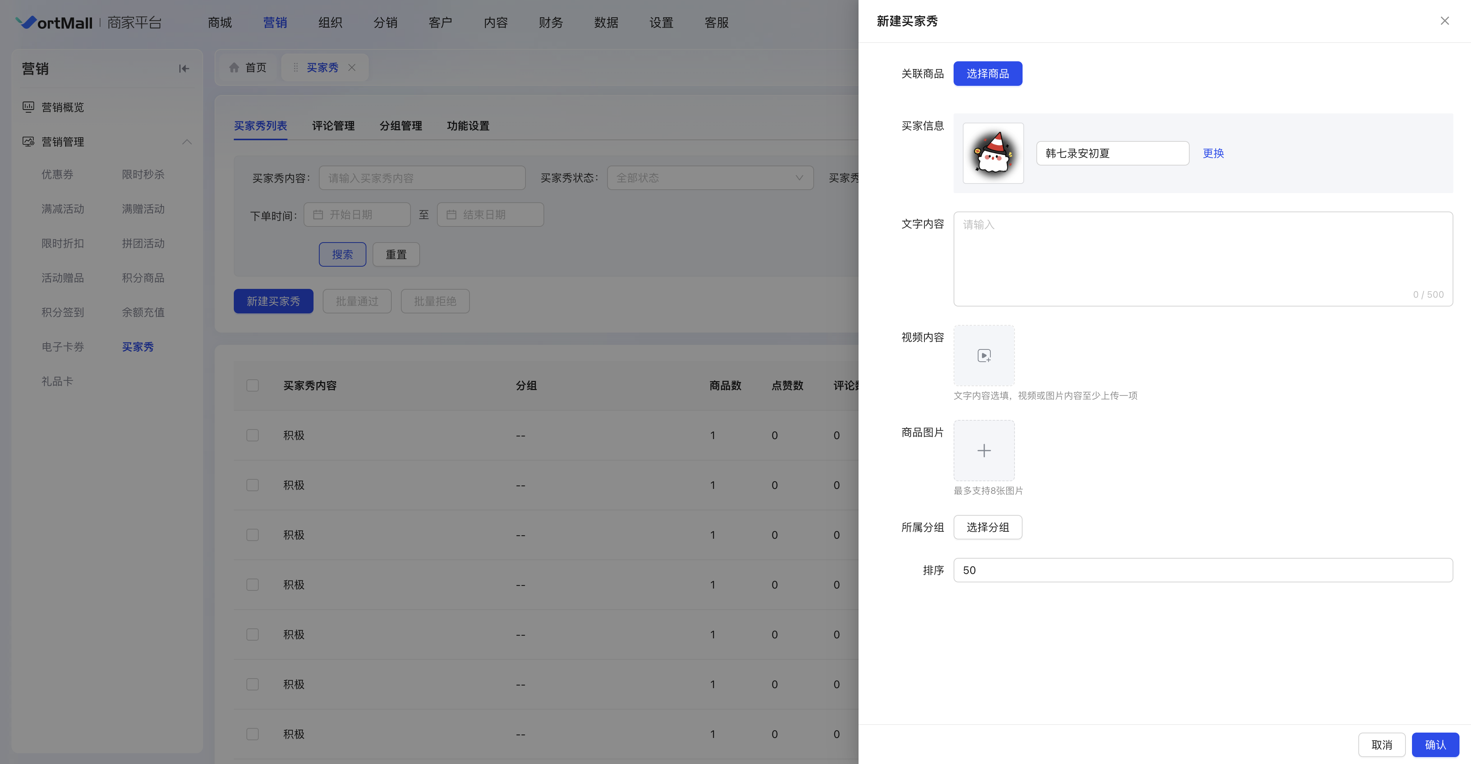Click the plus icon to add product image
This screenshot has width=1471, height=764.
pyautogui.click(x=984, y=451)
